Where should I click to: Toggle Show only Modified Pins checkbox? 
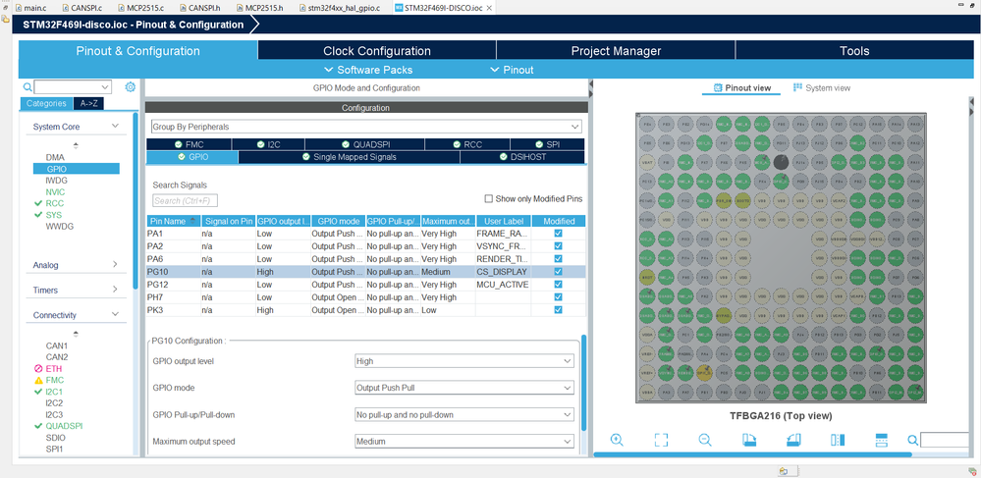click(x=489, y=199)
